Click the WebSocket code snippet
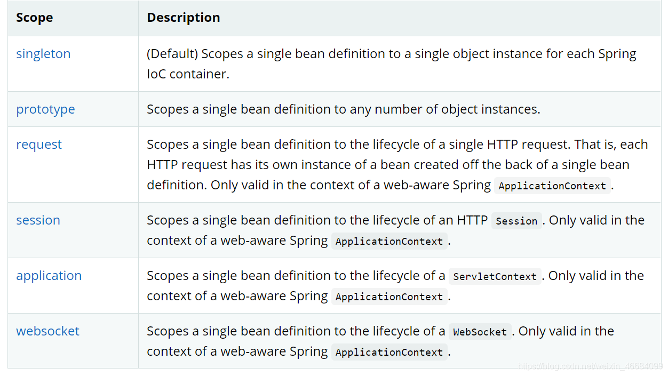Image resolution: width=668 pixels, height=376 pixels. (480, 332)
